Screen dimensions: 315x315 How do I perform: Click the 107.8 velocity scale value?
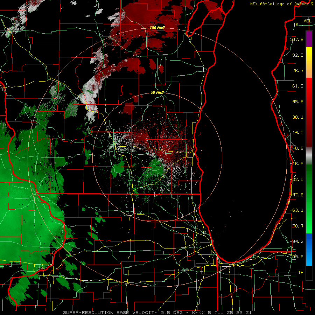pos(296,39)
